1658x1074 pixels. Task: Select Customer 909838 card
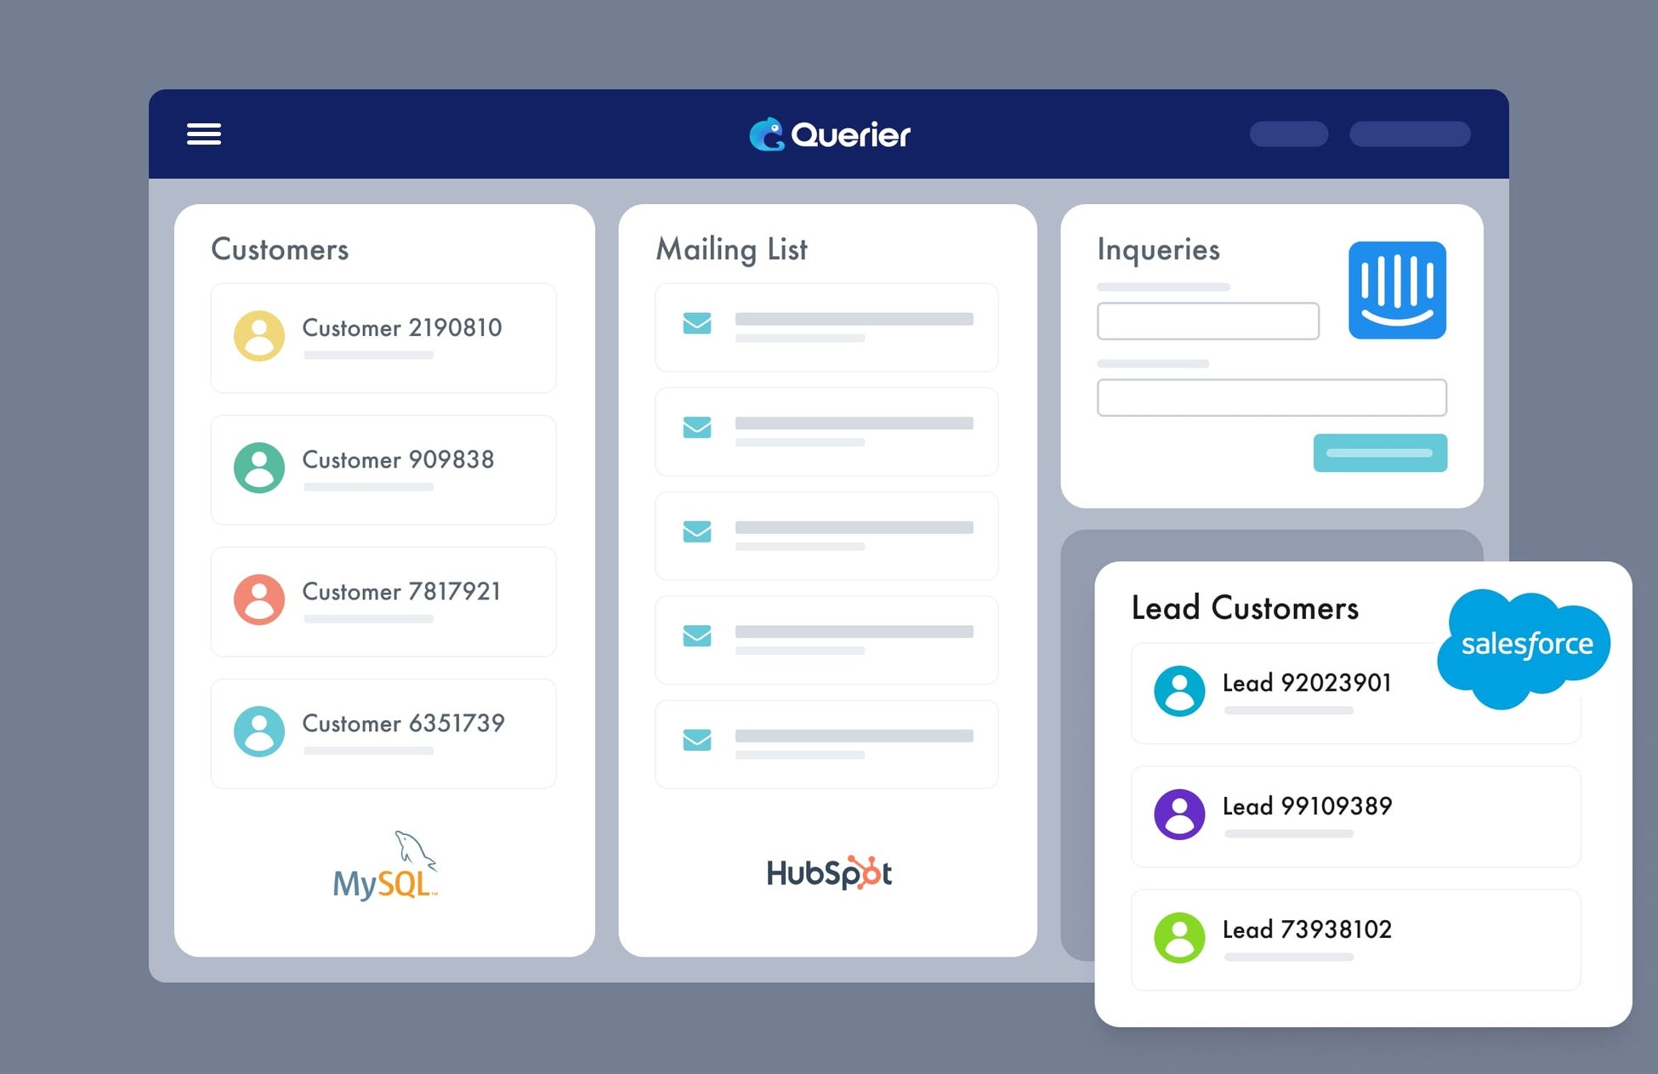(383, 469)
